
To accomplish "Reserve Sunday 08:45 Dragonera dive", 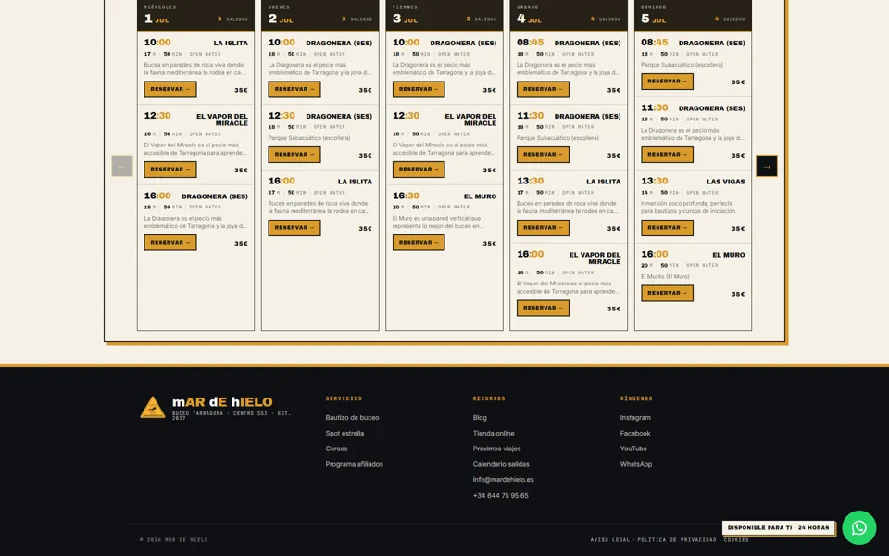I will pyautogui.click(x=667, y=82).
